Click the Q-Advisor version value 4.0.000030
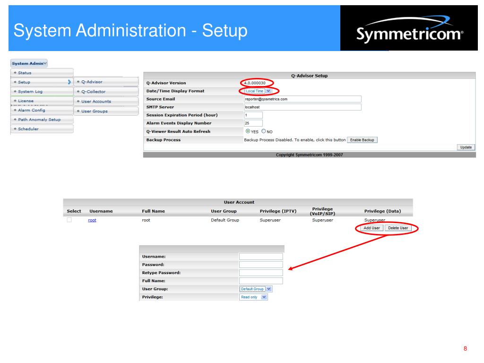Viewport: 484px width, 363px height. click(255, 83)
